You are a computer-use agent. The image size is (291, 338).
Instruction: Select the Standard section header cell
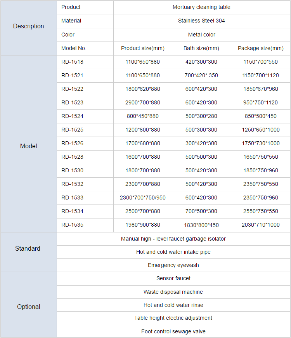point(28,248)
